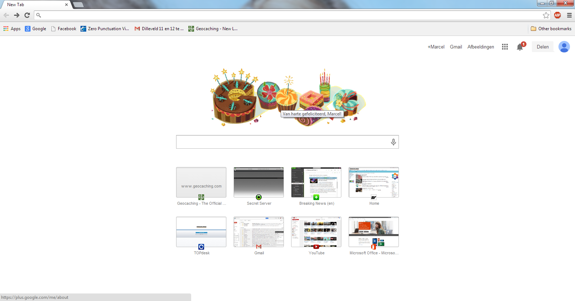Expand the Other bookmarks folder
This screenshot has width=575, height=301.
pos(551,29)
